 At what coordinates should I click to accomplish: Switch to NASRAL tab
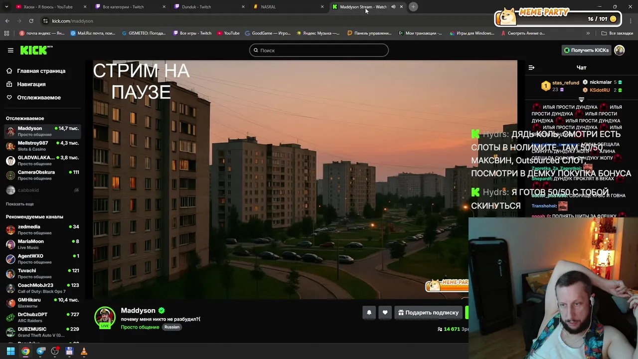point(288,7)
